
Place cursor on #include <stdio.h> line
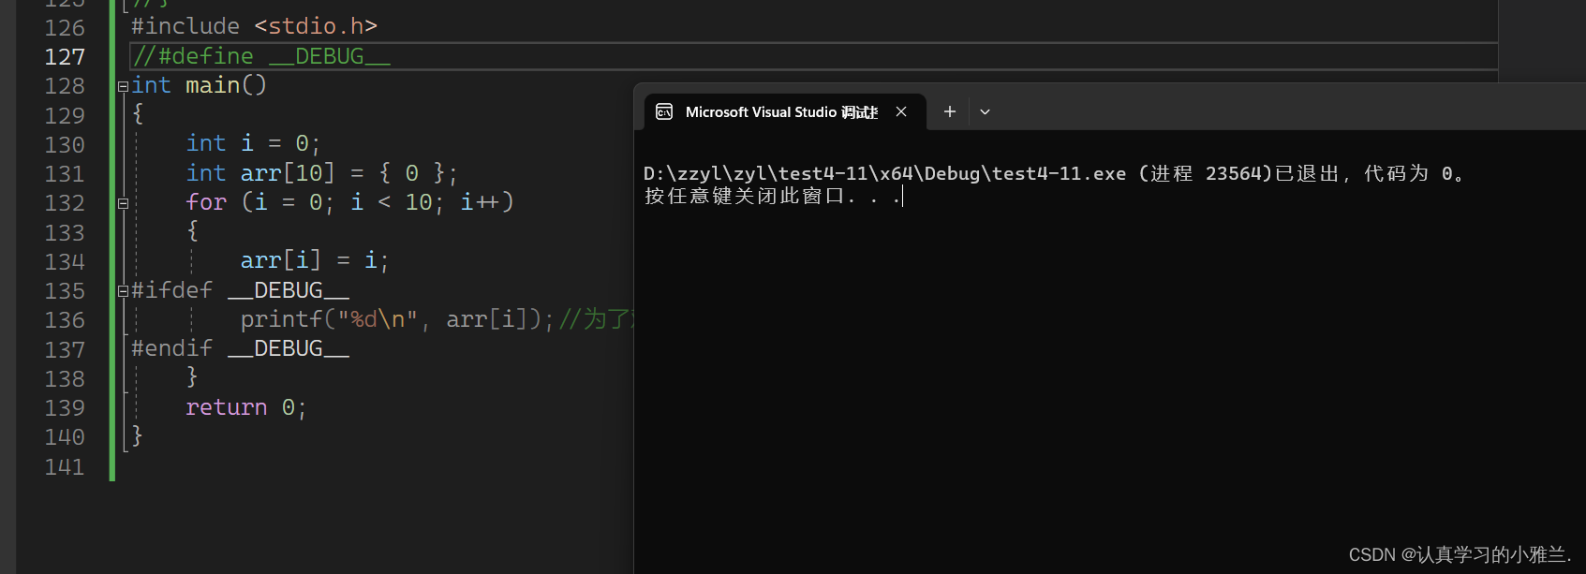pyautogui.click(x=254, y=26)
